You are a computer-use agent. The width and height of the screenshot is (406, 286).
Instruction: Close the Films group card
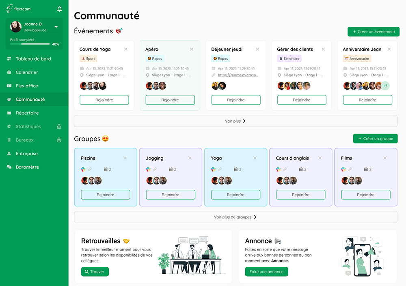coord(384,158)
